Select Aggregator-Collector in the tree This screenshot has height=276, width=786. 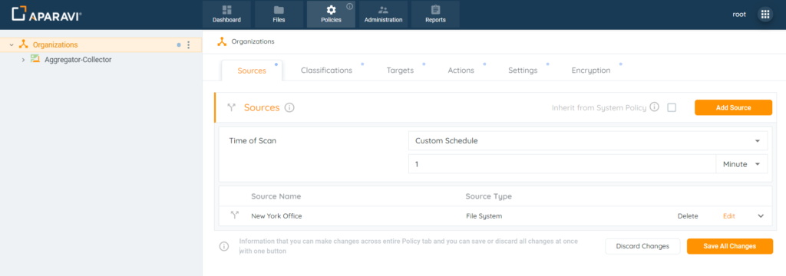[78, 60]
